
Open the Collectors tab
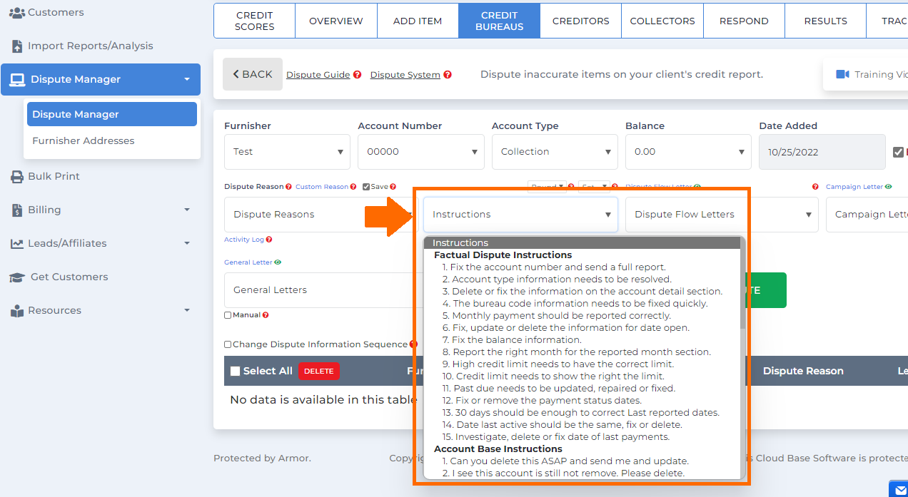pos(662,21)
